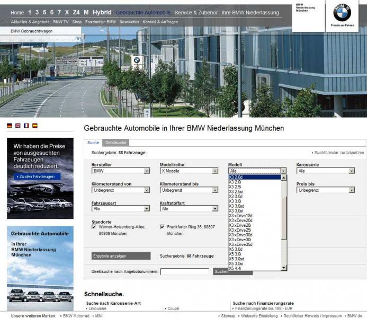Click the BMW sign in header photo
This screenshot has height=318, width=367.
136,60
